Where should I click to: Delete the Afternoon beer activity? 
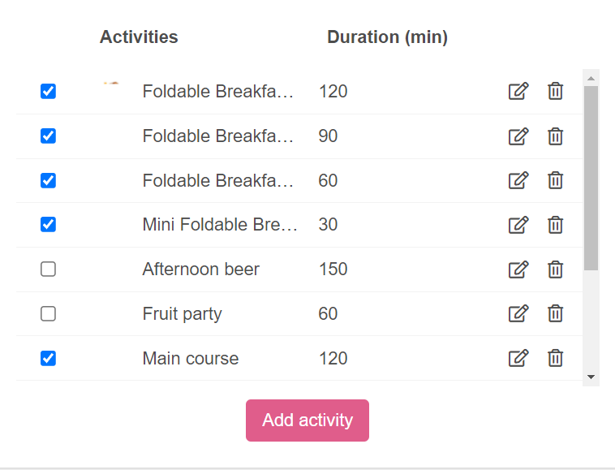click(x=555, y=269)
